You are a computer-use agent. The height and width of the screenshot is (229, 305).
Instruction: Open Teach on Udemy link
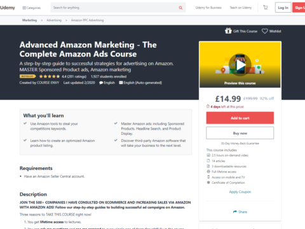tap(241, 8)
